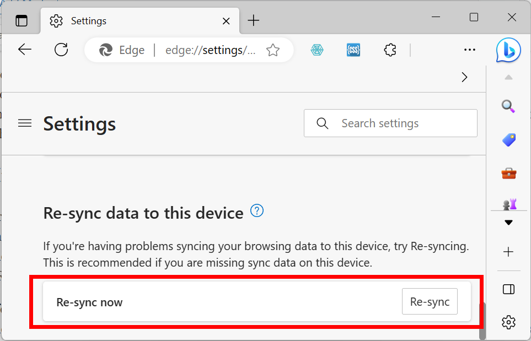Open Edge's Settings and more menu
This screenshot has height=341, width=531.
click(x=469, y=50)
